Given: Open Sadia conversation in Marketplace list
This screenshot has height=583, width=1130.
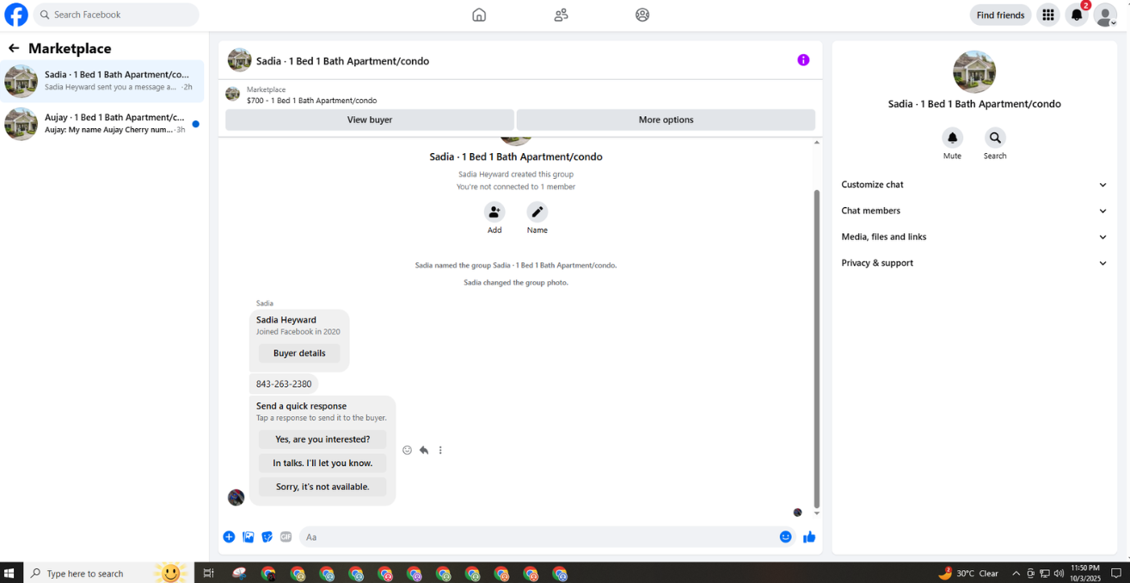Looking at the screenshot, I should [103, 81].
